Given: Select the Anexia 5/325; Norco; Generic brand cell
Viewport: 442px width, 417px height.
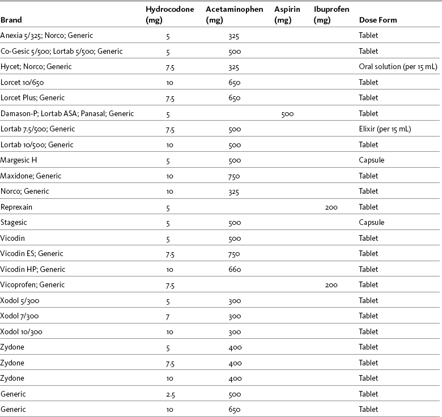Looking at the screenshot, I should click(43, 35).
